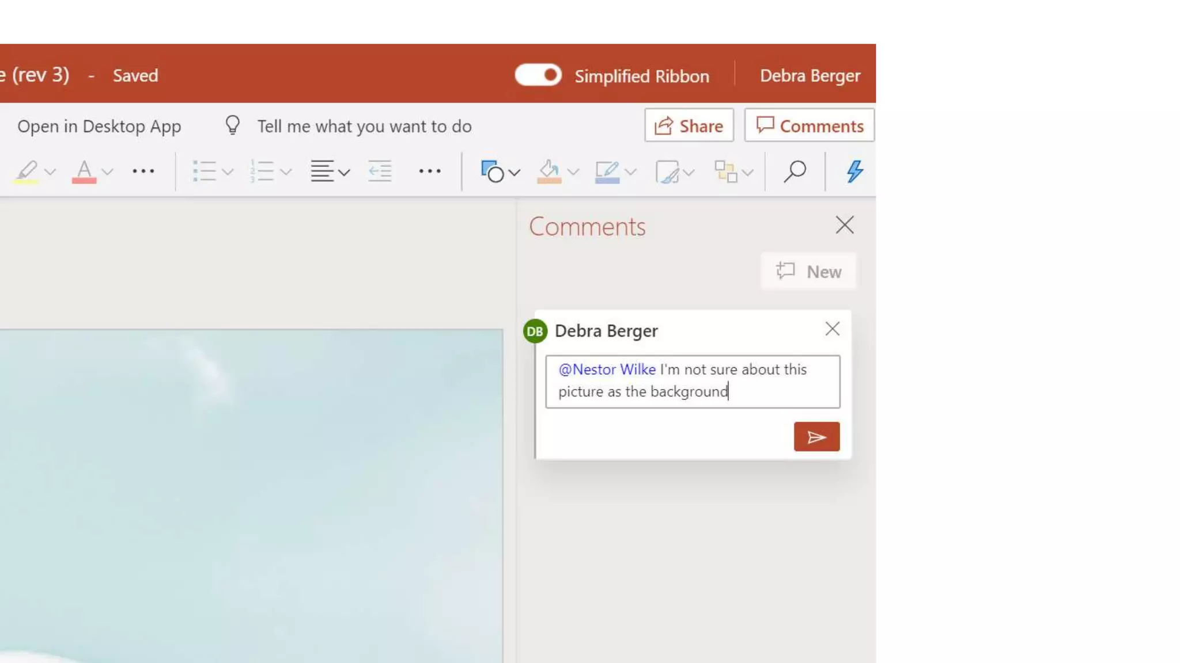This screenshot has height=663, width=1180.
Task: Open the search magnifier tool
Action: tap(795, 172)
